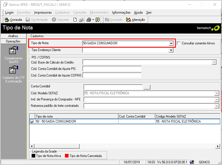Click the Cancelar toolbar button
The width and height of the screenshot is (222, 165).
click(x=60, y=20)
